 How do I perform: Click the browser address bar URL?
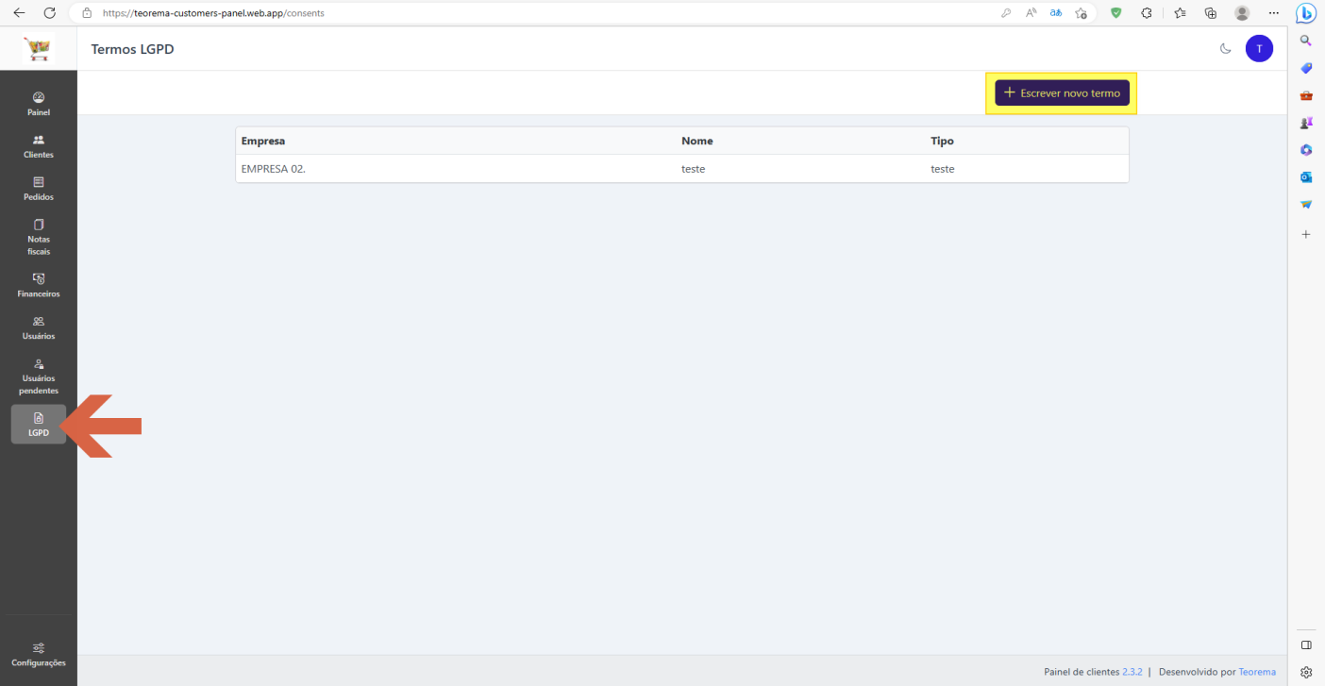[x=213, y=13]
